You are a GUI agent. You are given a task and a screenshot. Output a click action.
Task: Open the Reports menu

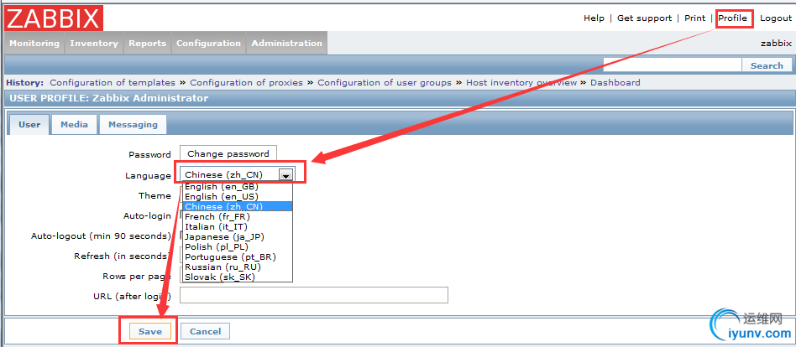point(147,43)
